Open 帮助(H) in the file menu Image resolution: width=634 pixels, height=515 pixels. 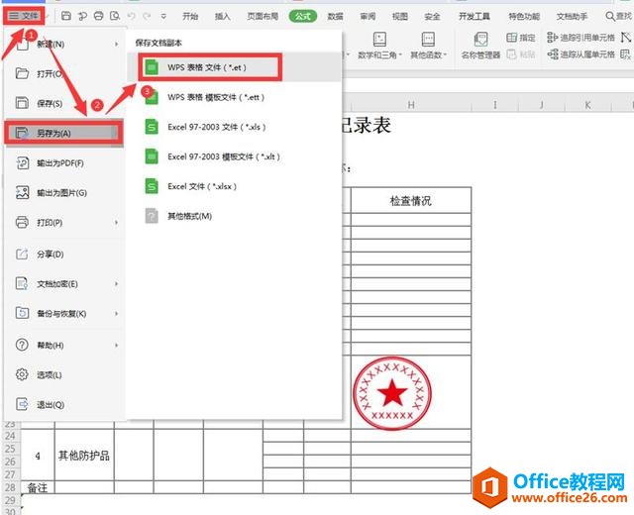click(63, 346)
